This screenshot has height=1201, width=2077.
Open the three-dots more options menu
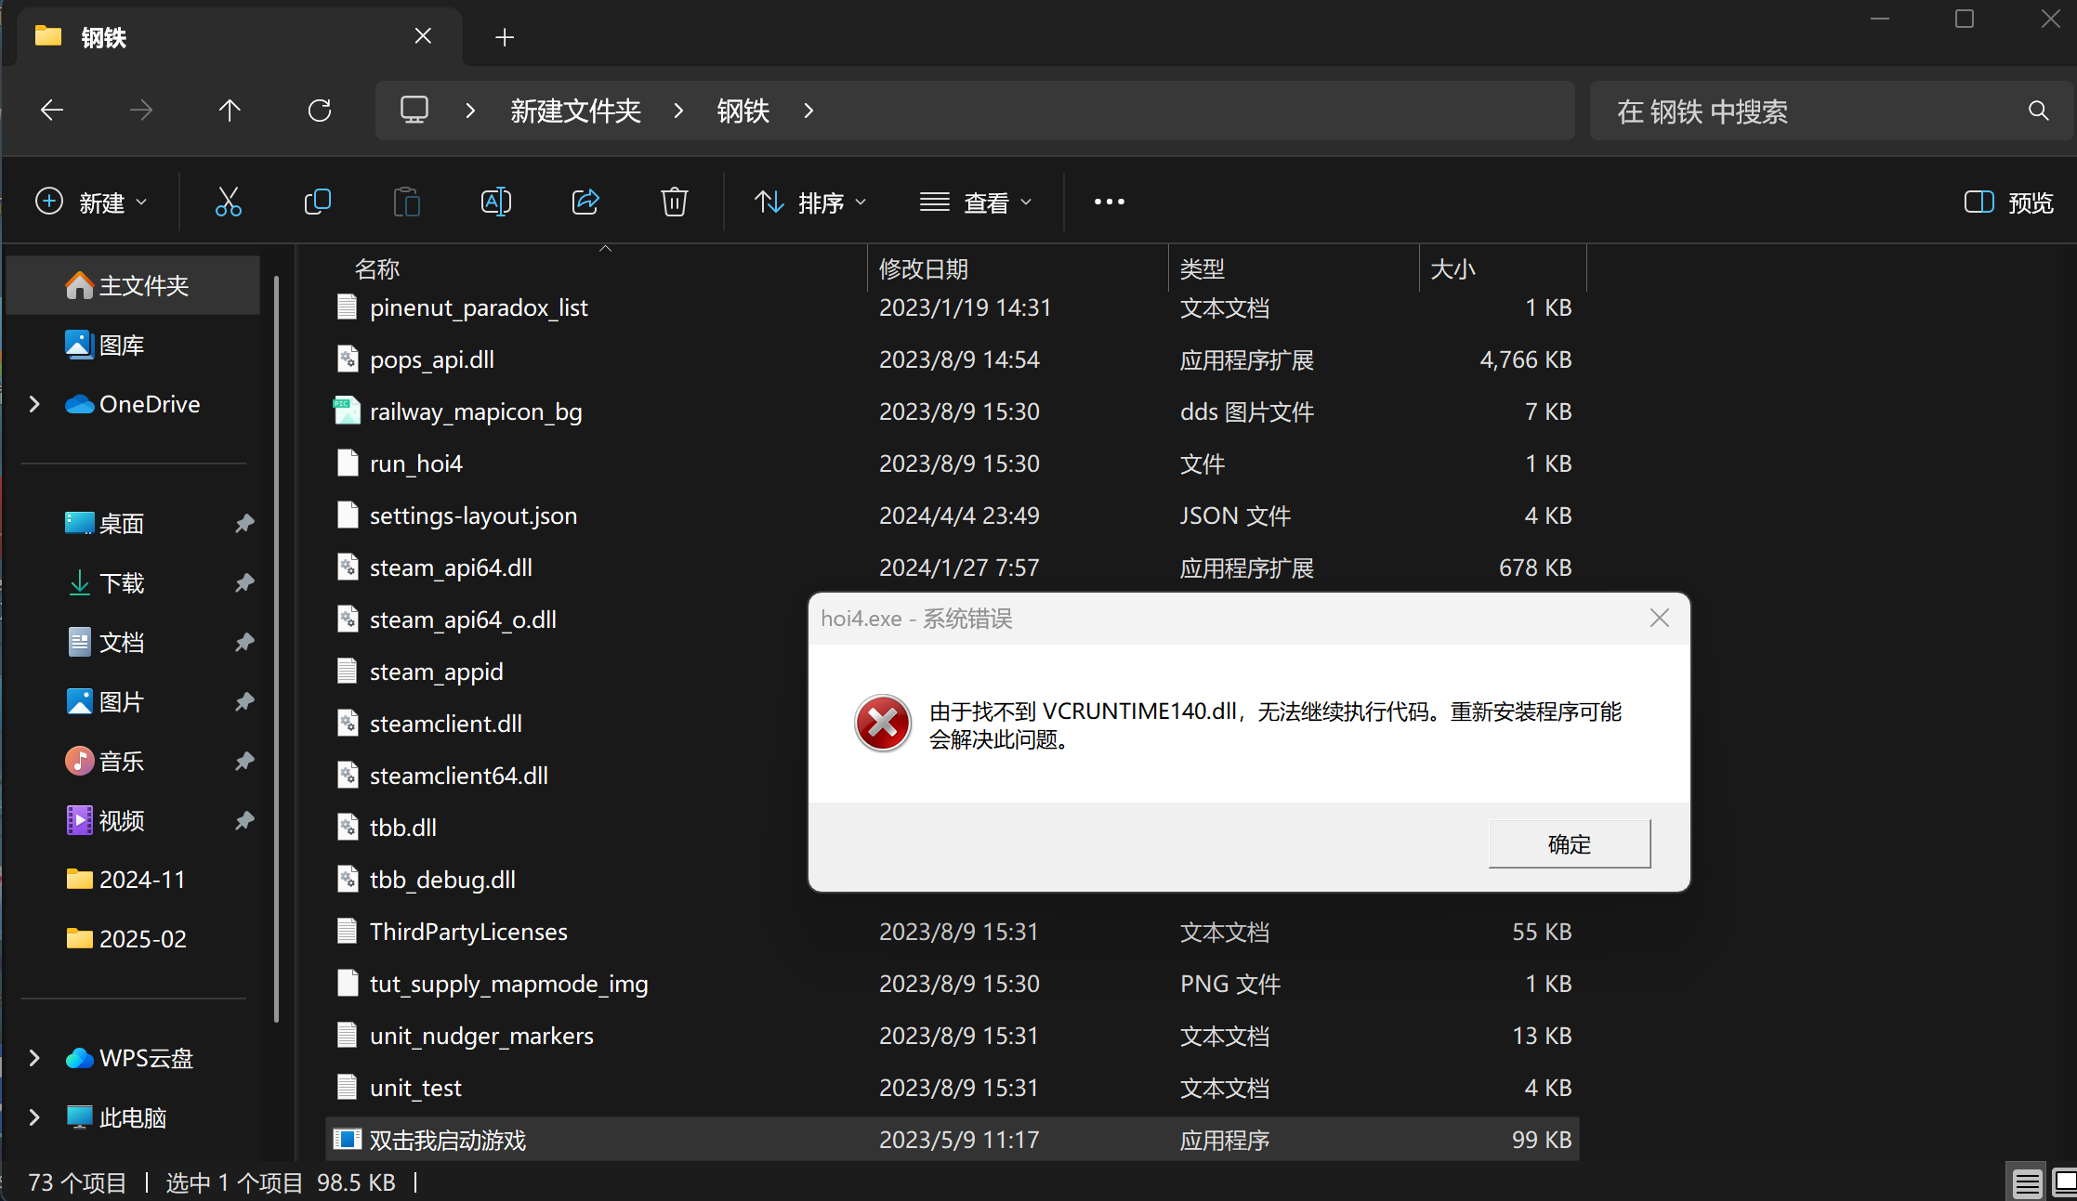pyautogui.click(x=1109, y=202)
